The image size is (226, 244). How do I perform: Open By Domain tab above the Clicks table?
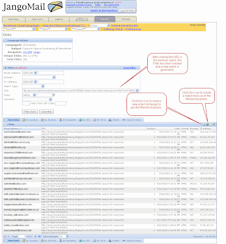pos(48,120)
